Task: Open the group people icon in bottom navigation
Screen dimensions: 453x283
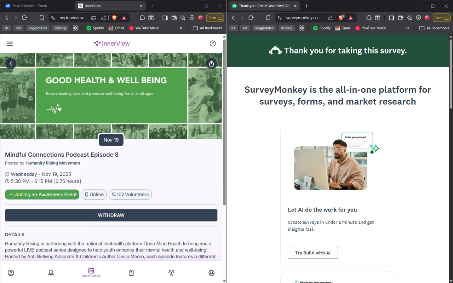Action: 171,273
